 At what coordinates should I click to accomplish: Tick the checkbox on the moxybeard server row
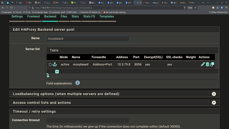[50, 64]
